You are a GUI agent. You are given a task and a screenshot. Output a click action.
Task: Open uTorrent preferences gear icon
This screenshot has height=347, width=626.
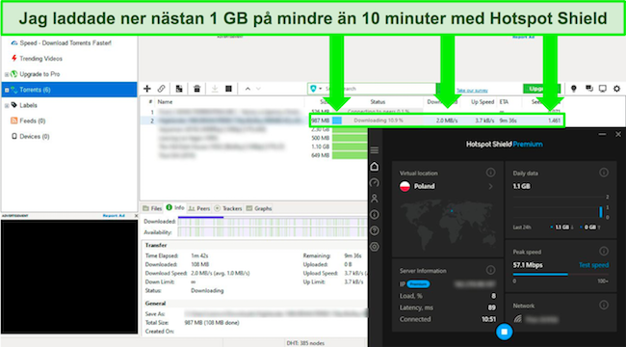click(x=616, y=89)
